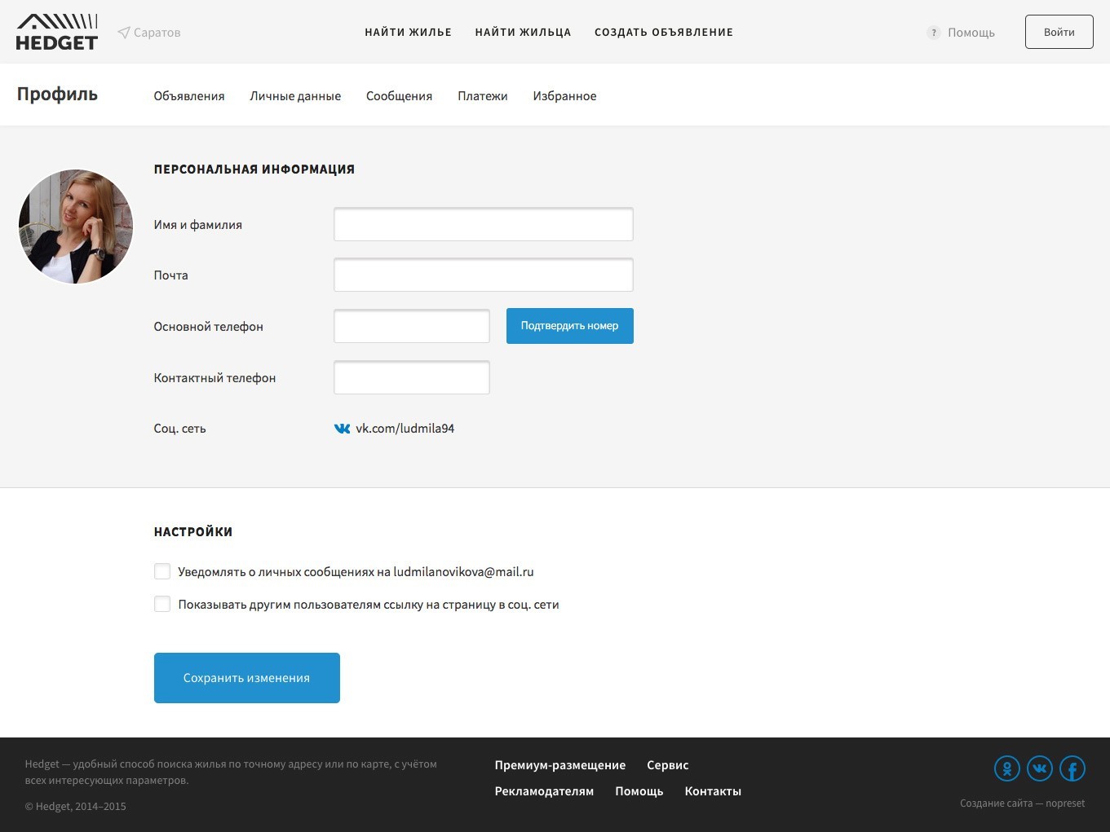Select СОЗДАТЬ ОБЪЯВЛЕНИЕ in top menu
1110x832 pixels.
[664, 33]
